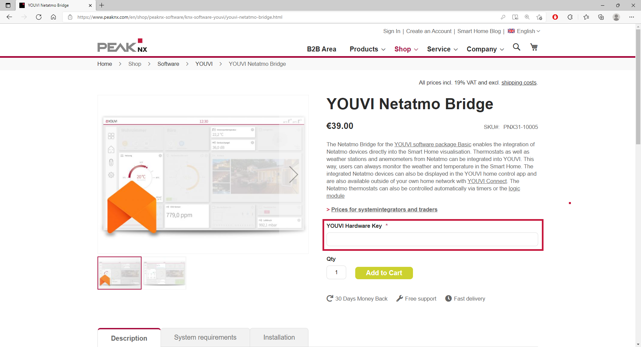Switch to System requirements tab

click(x=205, y=337)
